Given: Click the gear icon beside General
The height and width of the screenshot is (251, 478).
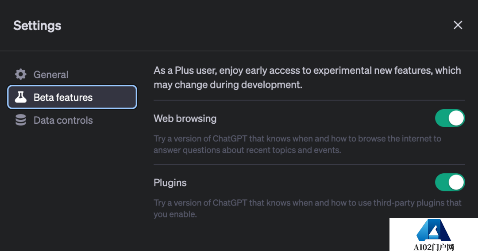Looking at the screenshot, I should (20, 74).
